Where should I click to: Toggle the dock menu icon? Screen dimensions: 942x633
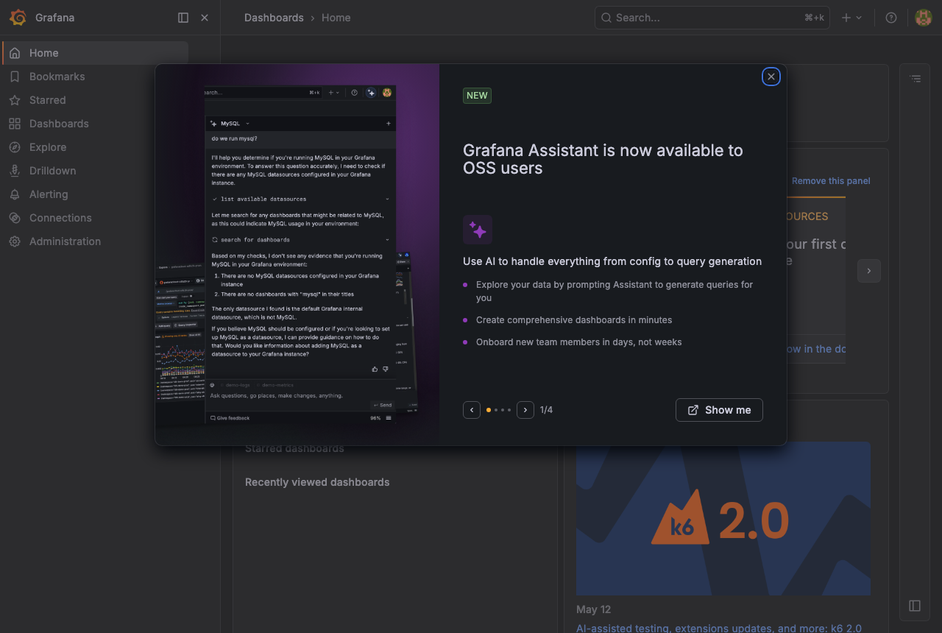coord(183,18)
